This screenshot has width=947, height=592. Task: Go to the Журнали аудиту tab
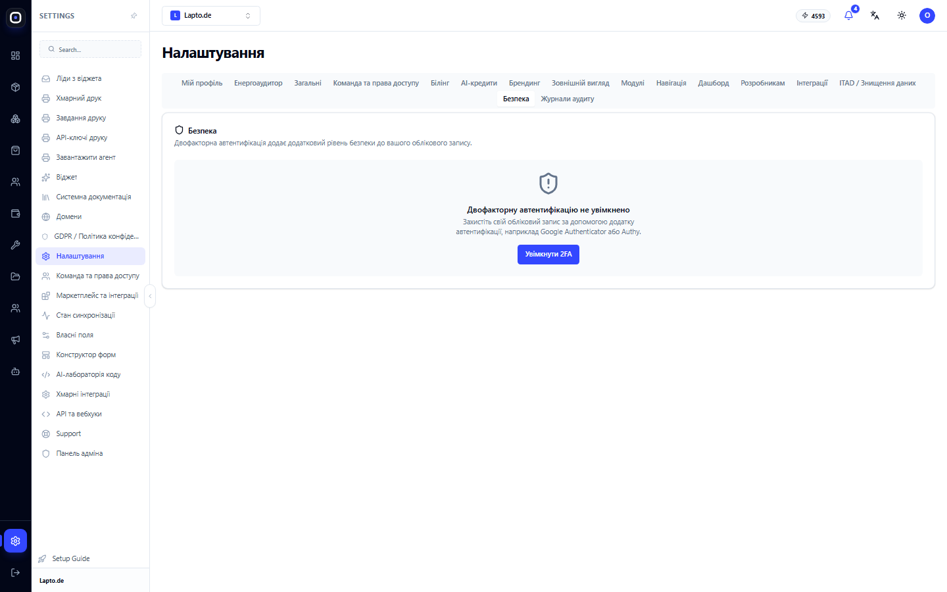[x=568, y=99]
